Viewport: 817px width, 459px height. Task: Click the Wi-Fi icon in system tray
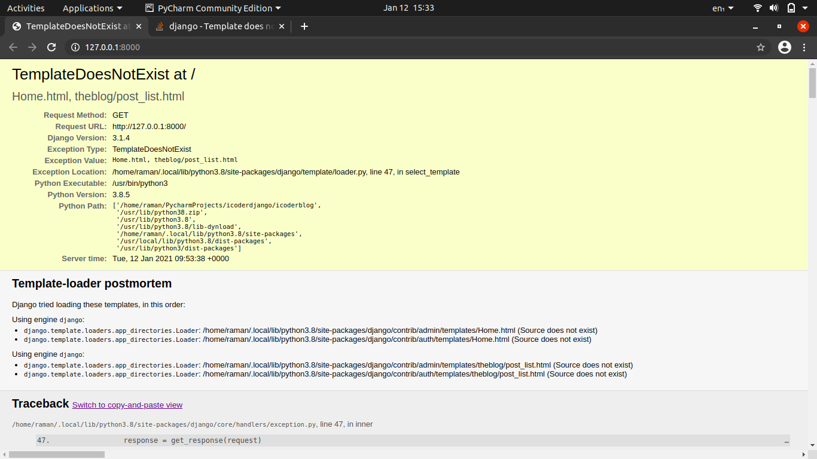[758, 8]
